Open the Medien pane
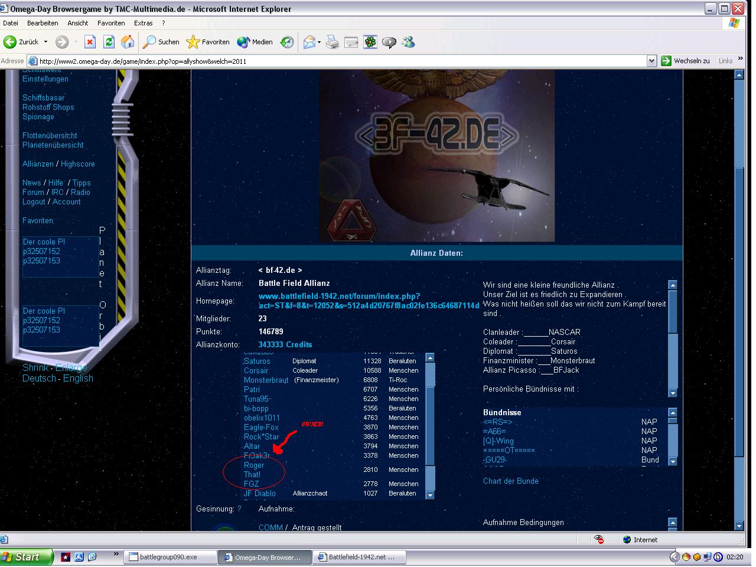The width and height of the screenshot is (756, 567). click(x=255, y=42)
